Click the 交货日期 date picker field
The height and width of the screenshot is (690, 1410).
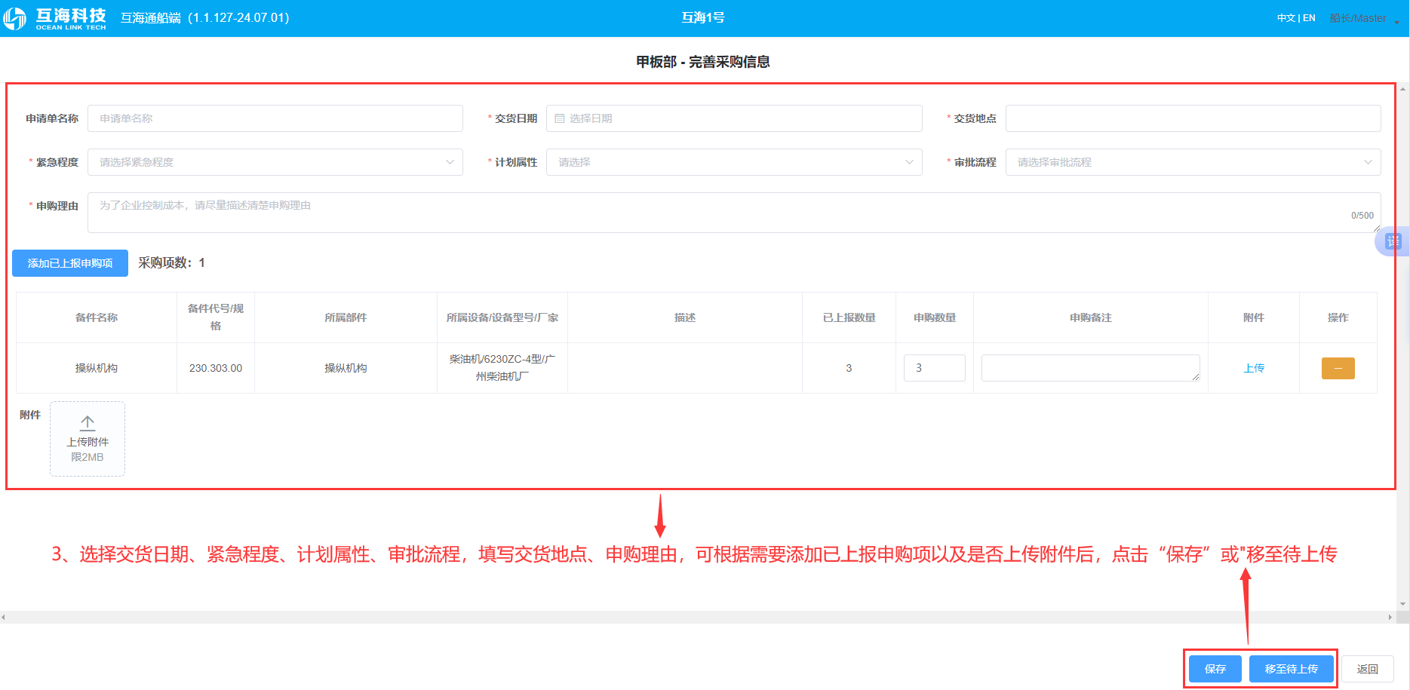tap(734, 118)
